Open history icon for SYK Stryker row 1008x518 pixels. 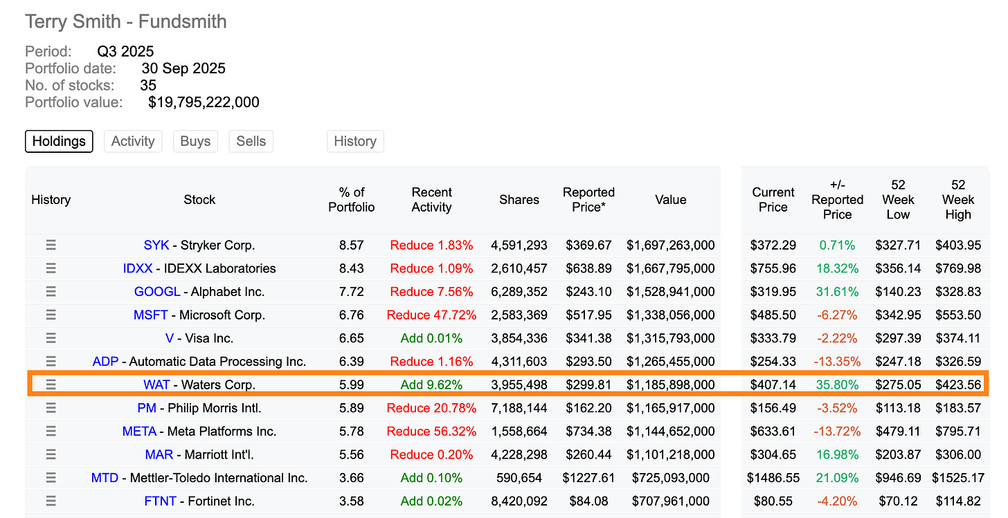point(51,245)
